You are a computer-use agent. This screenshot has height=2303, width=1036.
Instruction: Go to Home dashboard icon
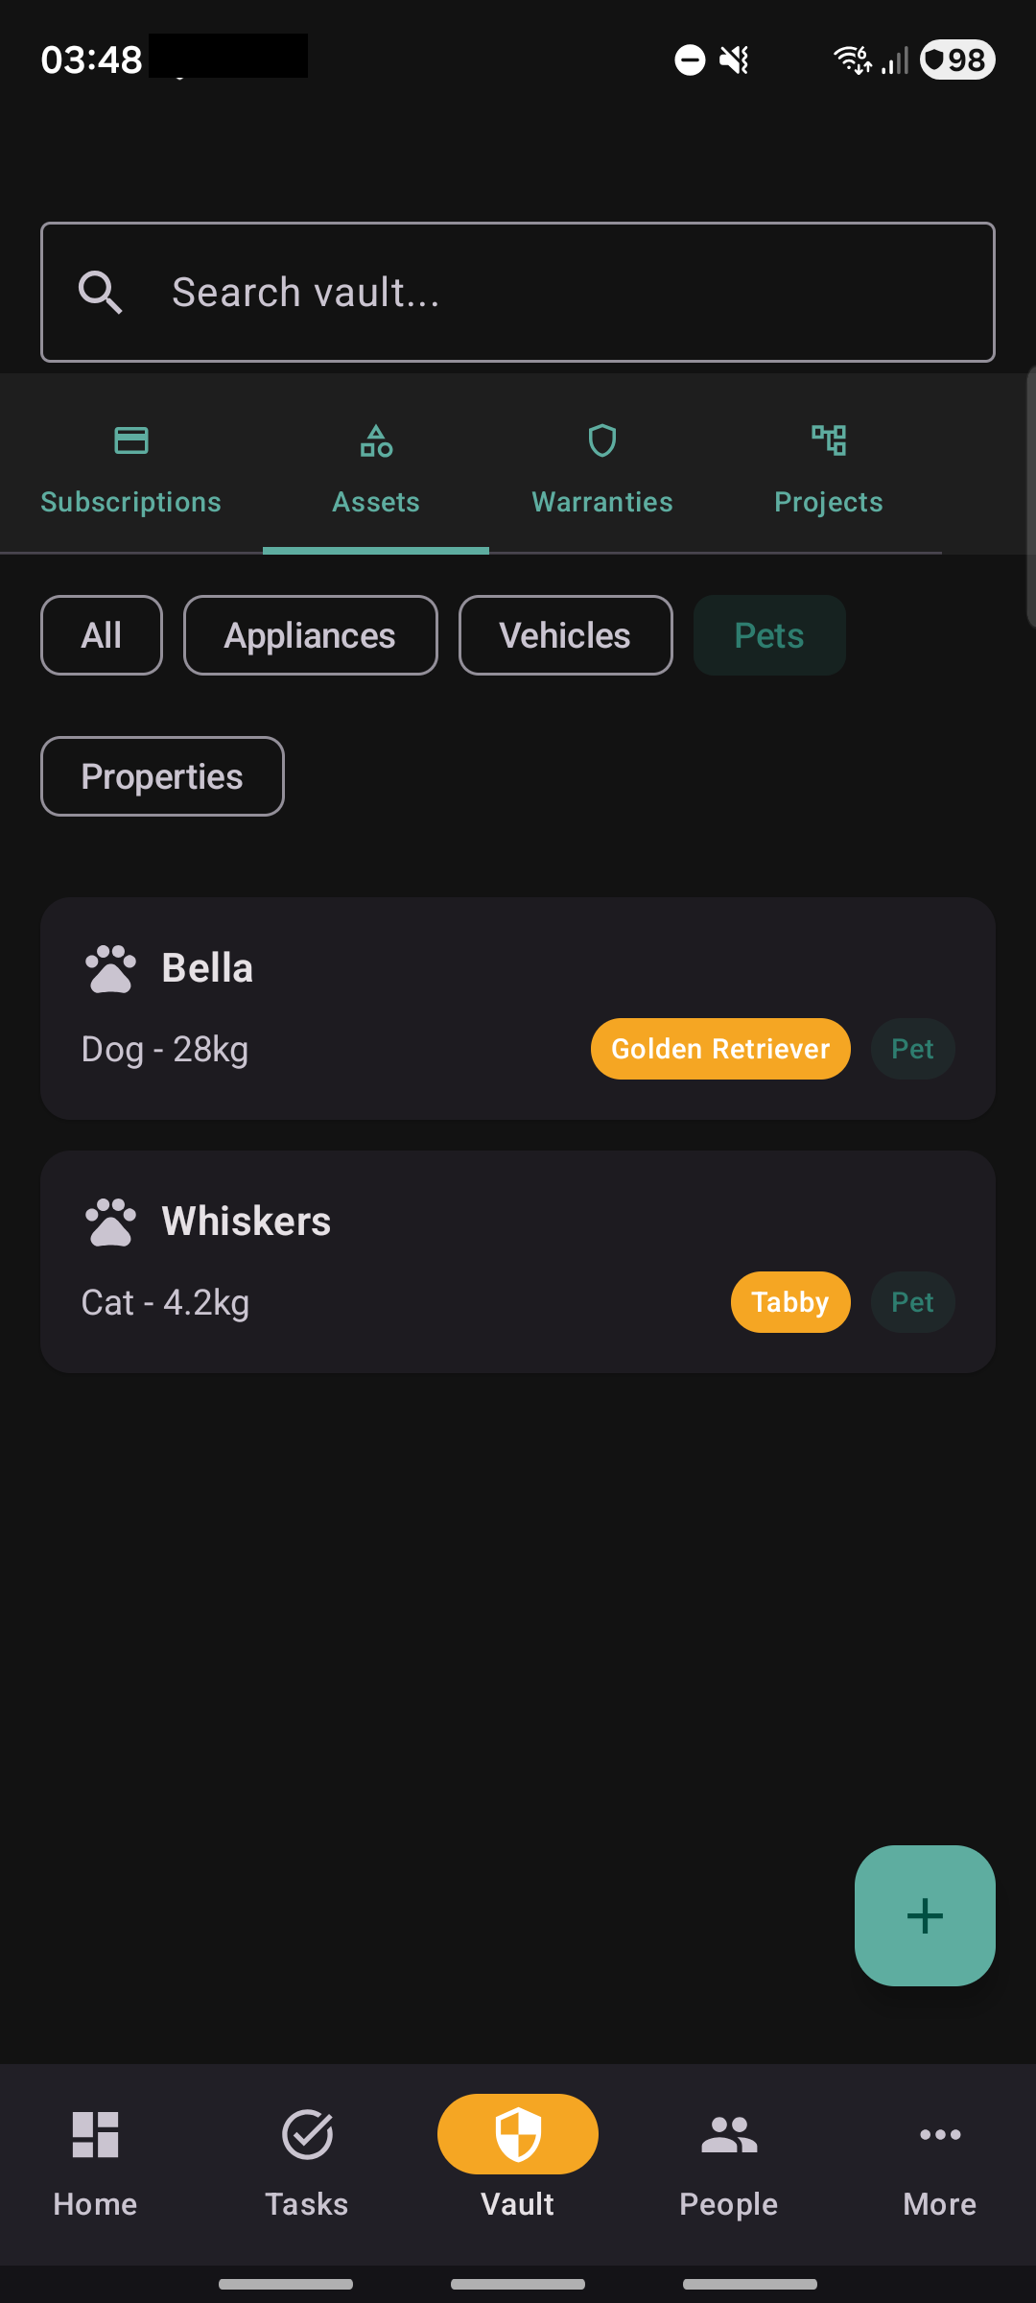[96, 2135]
